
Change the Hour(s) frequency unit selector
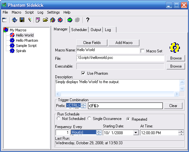point(86,133)
